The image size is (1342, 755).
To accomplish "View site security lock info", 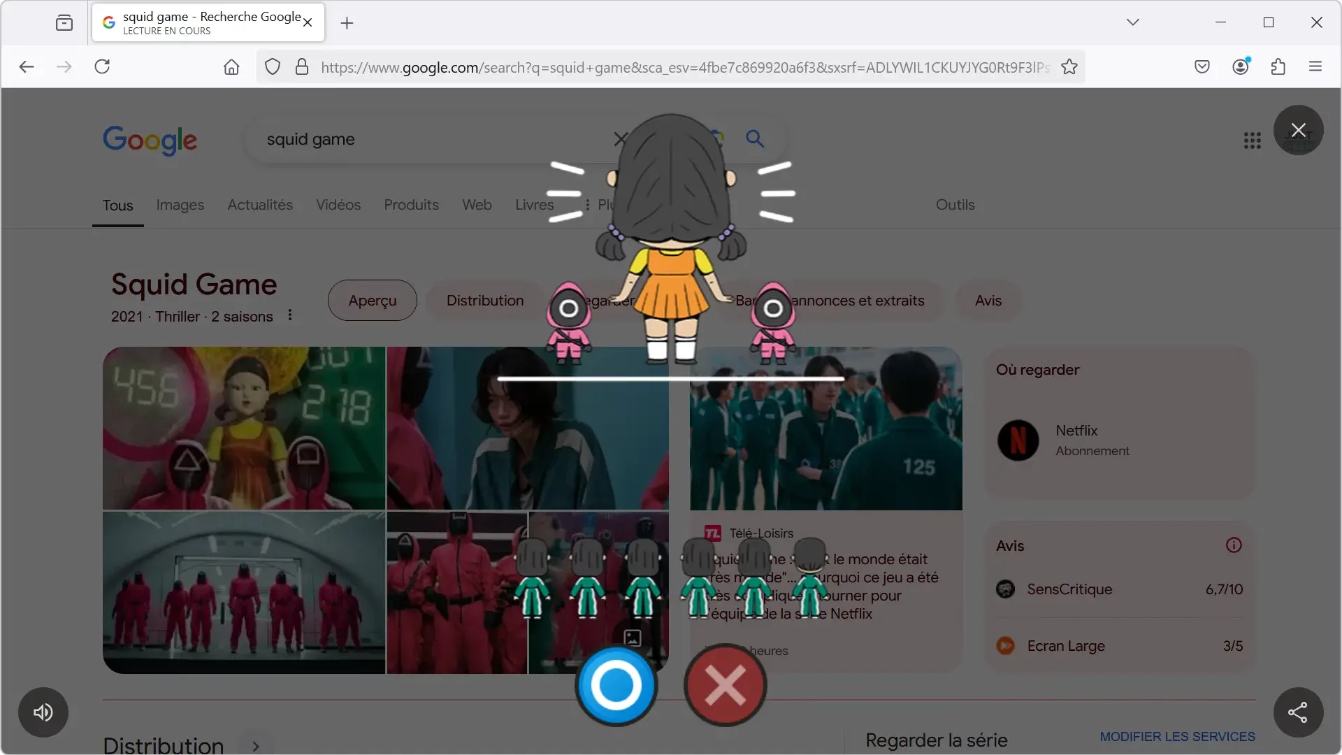I will (302, 66).
